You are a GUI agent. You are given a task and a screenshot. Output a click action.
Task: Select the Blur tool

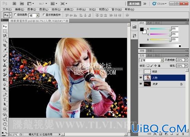tap(5, 84)
